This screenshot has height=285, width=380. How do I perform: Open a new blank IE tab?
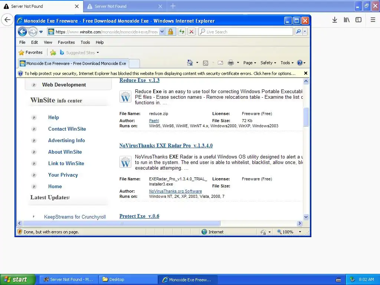coord(134,63)
